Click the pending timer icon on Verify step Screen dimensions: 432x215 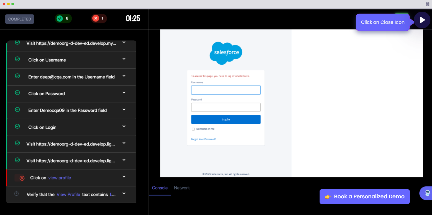pos(16,194)
